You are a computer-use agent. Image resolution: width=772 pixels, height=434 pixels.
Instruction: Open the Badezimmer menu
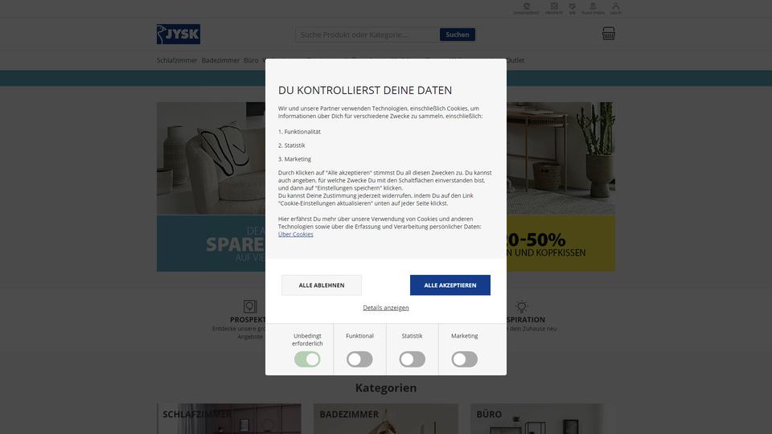220,60
